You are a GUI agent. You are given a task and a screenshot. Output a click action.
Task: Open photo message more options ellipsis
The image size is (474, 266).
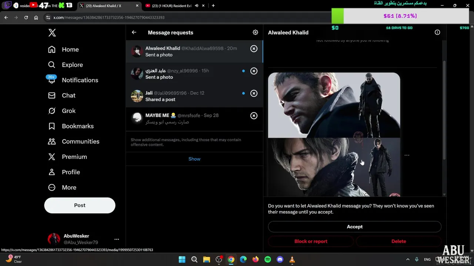[407, 155]
